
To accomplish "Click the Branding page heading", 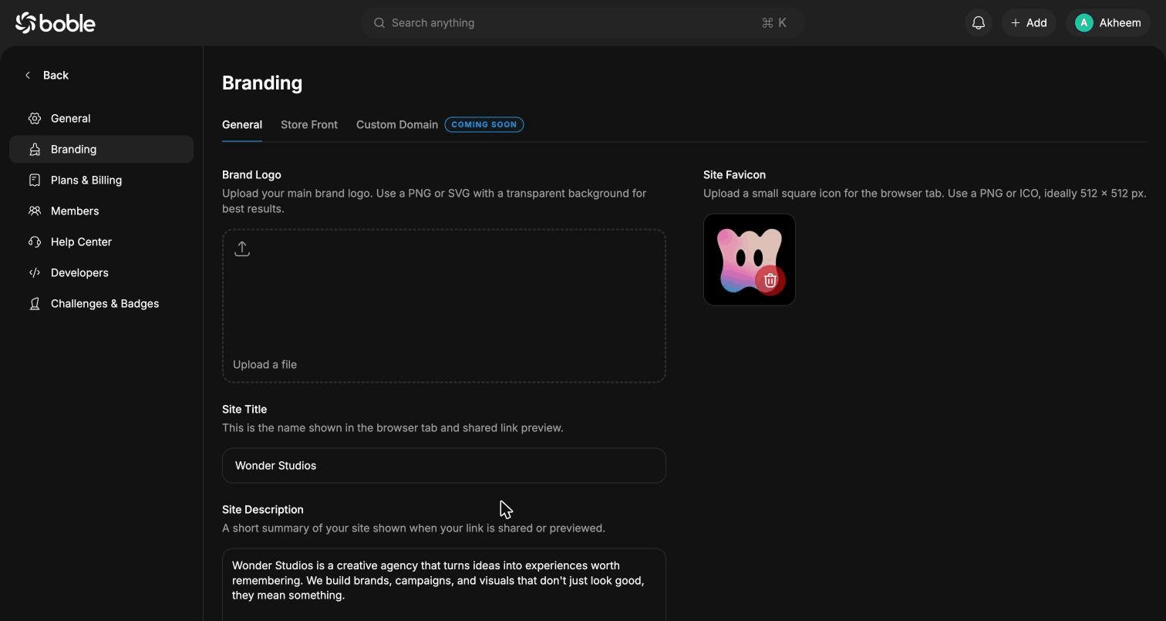I will [x=262, y=83].
